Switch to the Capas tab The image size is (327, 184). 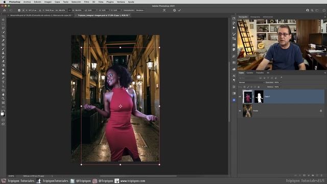coord(241,73)
